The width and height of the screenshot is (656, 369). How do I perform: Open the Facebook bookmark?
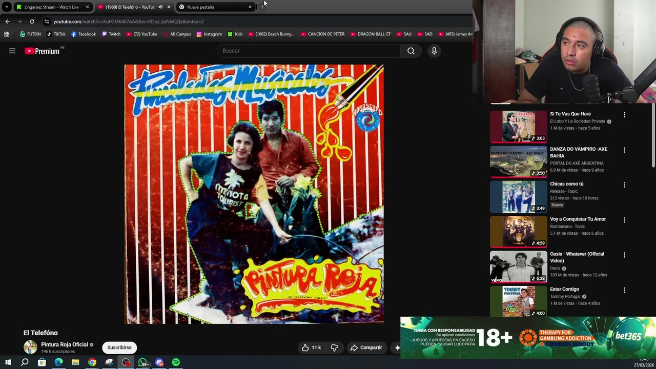(x=84, y=34)
